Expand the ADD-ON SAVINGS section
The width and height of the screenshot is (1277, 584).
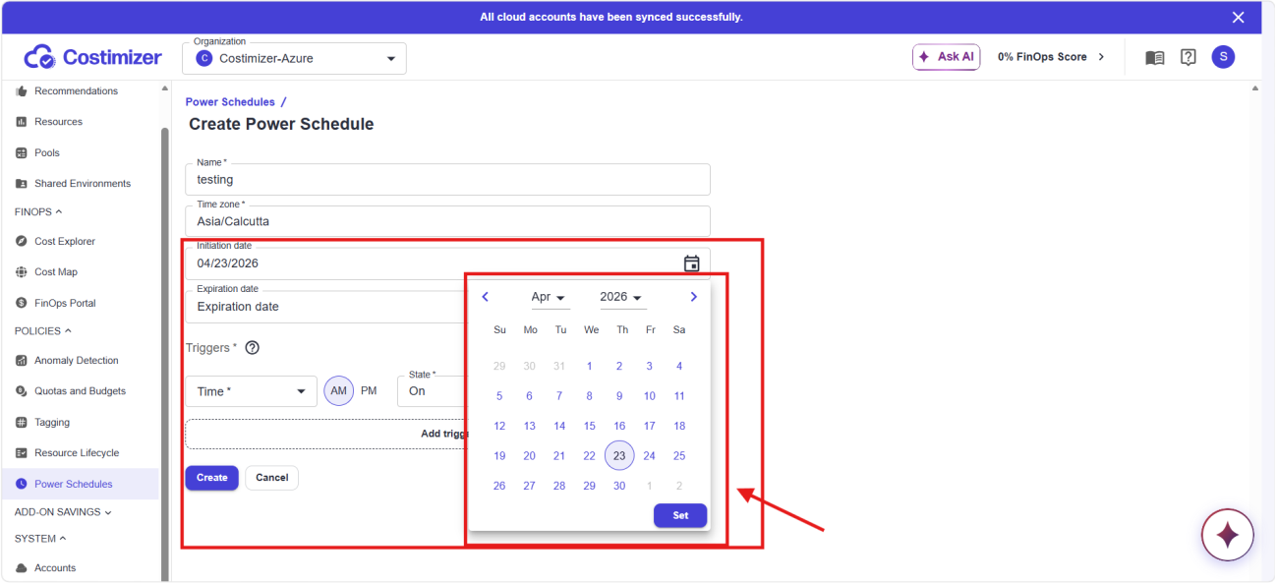click(x=63, y=512)
